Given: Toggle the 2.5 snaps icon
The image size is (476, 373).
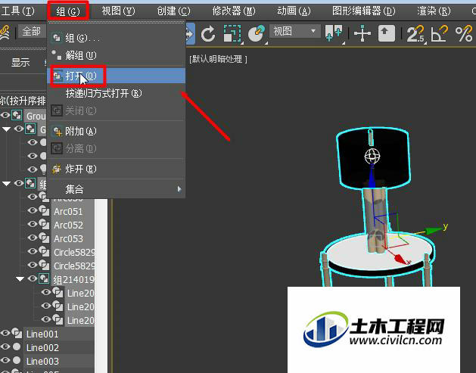Looking at the screenshot, I should tap(415, 34).
